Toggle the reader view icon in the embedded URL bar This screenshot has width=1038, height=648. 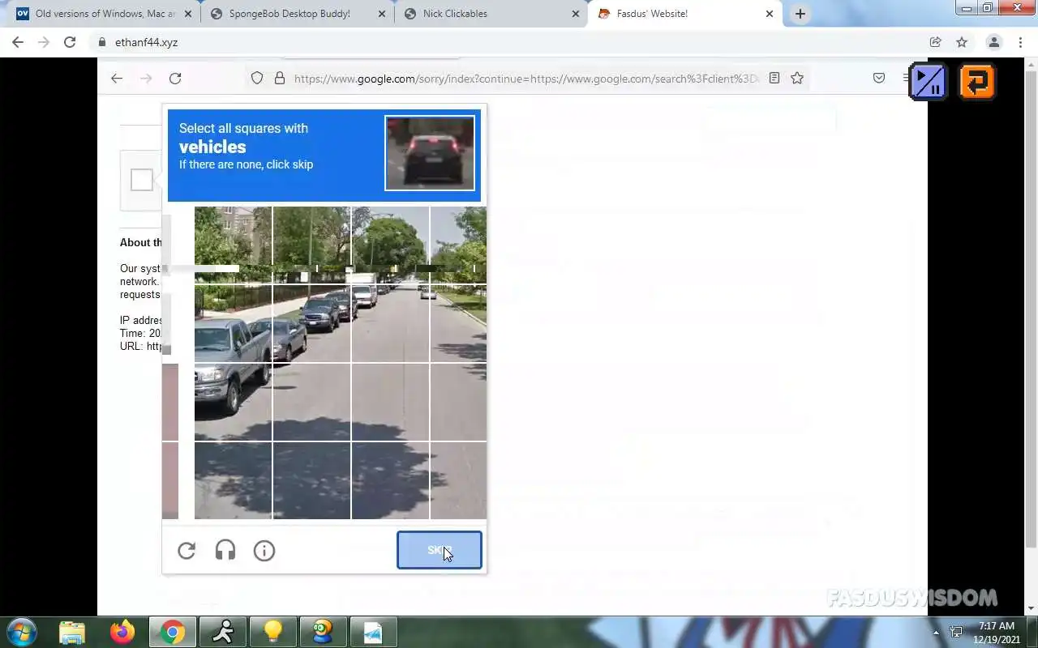(x=774, y=79)
